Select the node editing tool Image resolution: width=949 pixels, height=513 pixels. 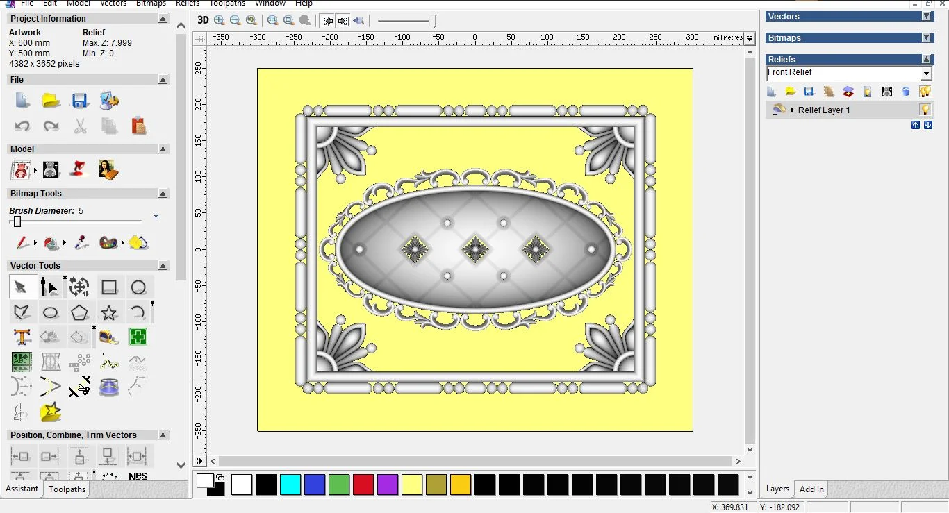coord(49,287)
